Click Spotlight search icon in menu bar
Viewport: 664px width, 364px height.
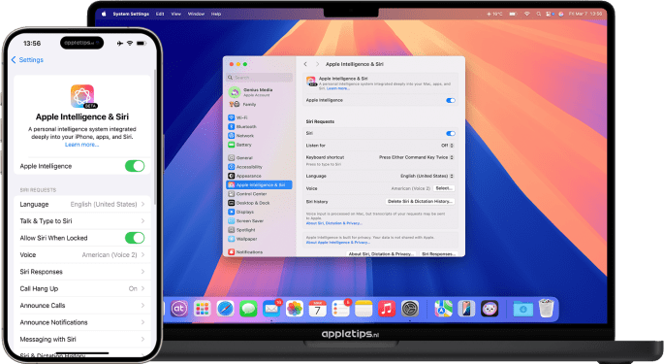(538, 14)
